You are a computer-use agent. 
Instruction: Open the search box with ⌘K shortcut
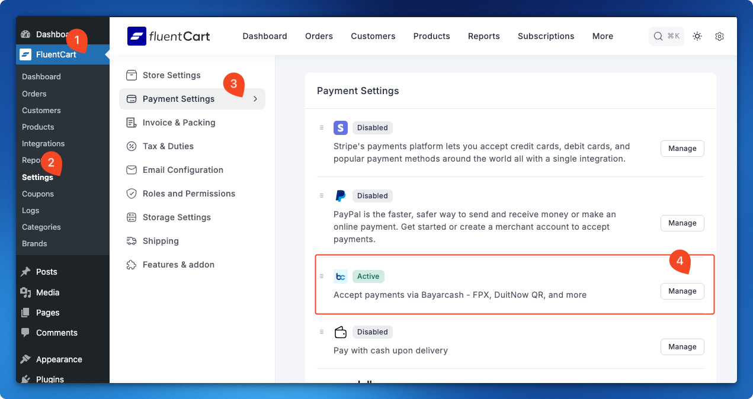[667, 36]
